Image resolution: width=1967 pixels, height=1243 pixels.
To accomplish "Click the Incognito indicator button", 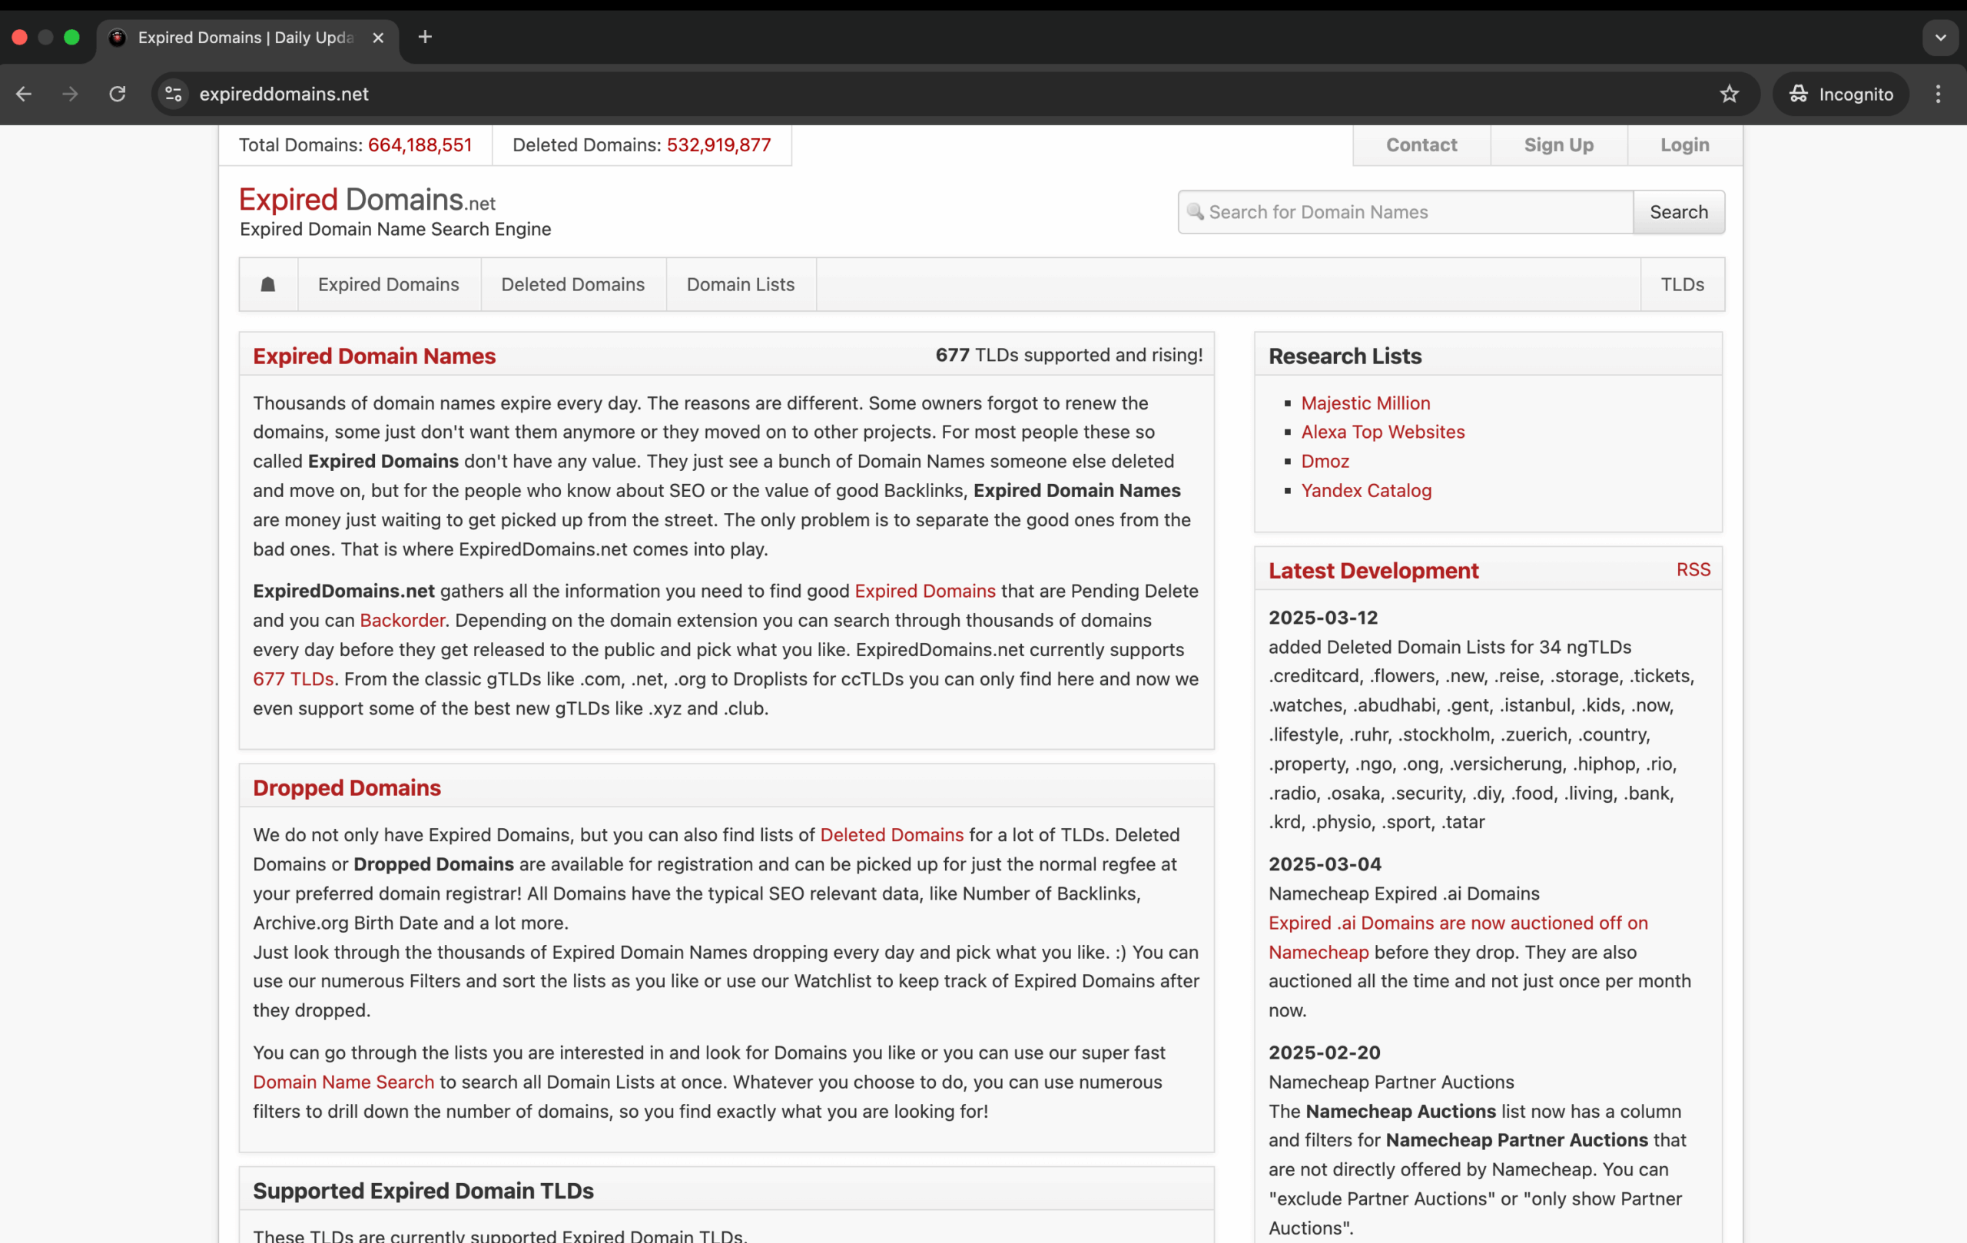I will (x=1840, y=94).
